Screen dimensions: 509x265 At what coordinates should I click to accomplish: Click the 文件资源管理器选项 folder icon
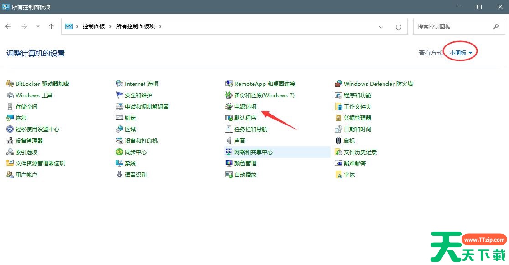click(10, 163)
